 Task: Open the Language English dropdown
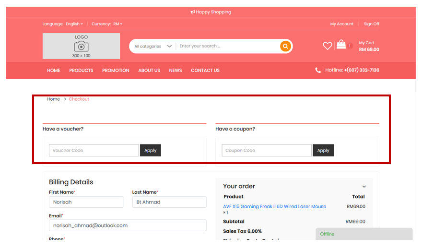[x=74, y=24]
